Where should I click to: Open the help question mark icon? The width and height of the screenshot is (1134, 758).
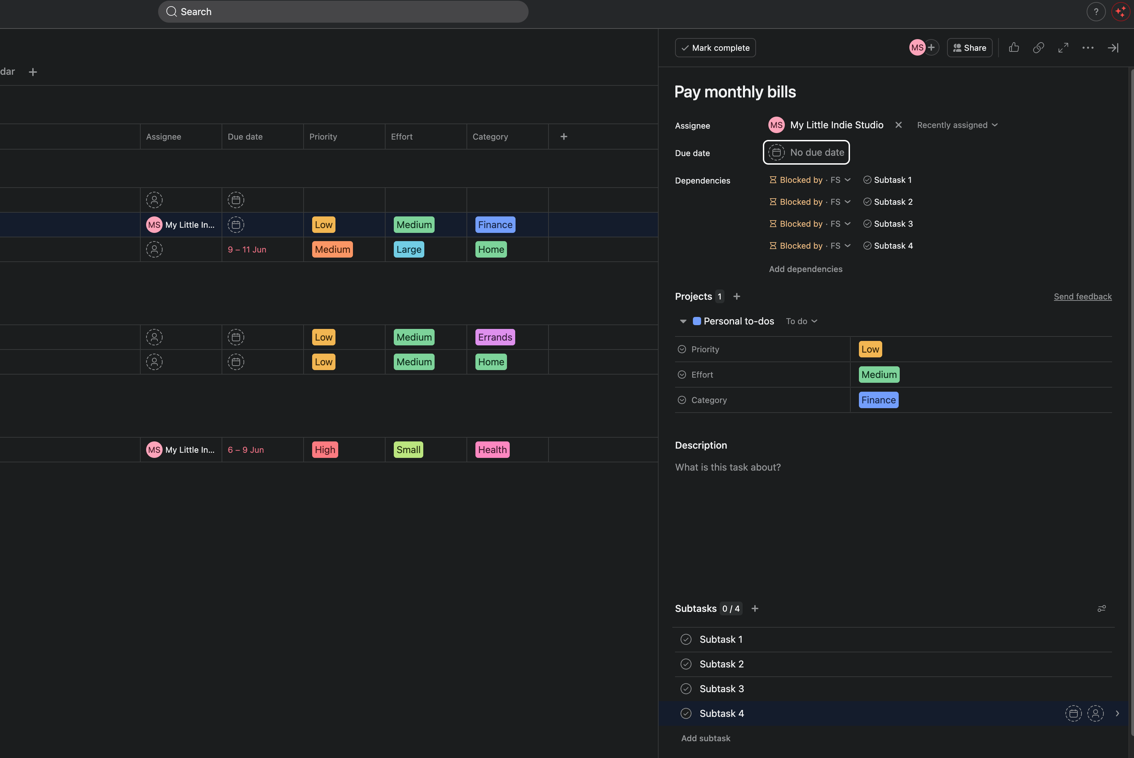pyautogui.click(x=1096, y=12)
